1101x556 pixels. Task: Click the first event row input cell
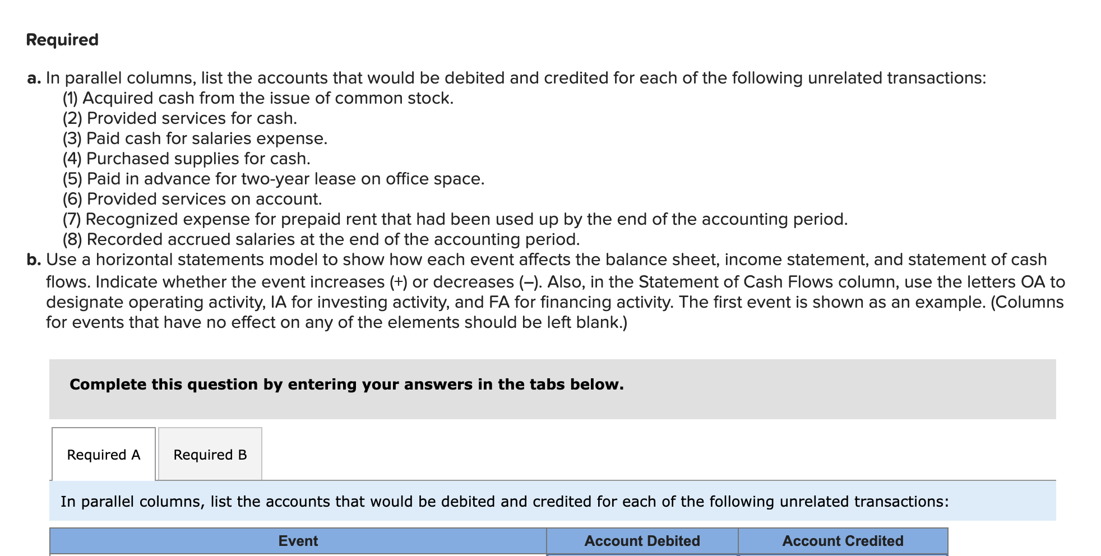(298, 554)
